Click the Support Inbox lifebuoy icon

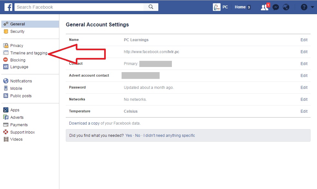6,132
